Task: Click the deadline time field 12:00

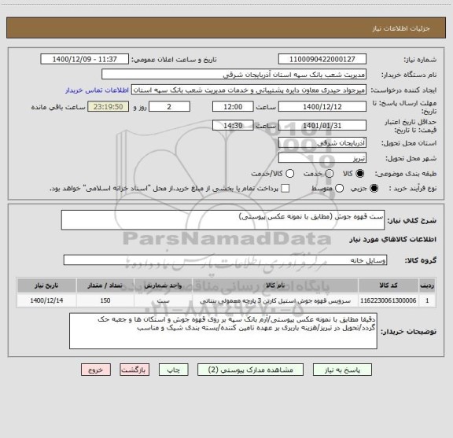Action: tap(233, 107)
